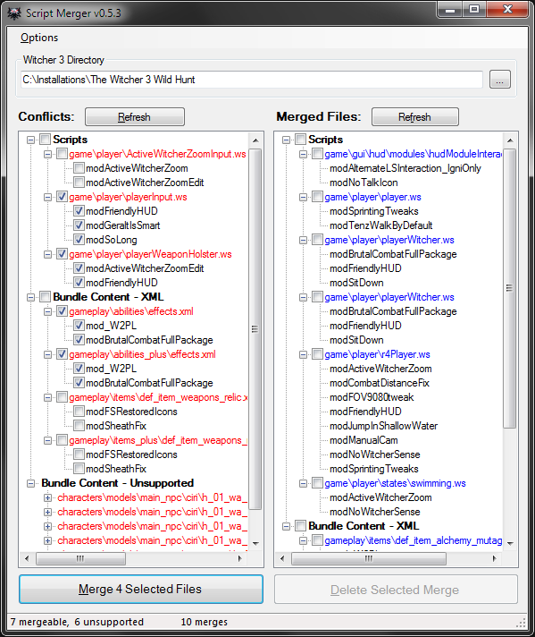Uncheck the modGeraltIsSmart checkbox
Screen dimensions: 535x637
click(79, 225)
